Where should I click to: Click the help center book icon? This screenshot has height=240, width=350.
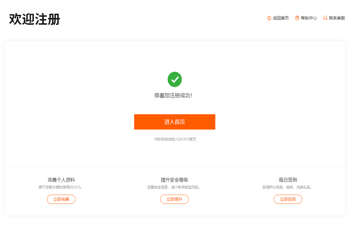click(297, 18)
